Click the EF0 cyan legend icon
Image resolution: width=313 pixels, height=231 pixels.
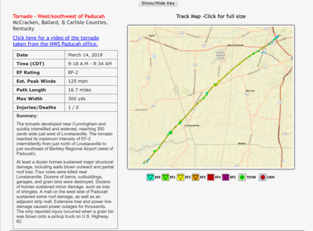click(x=150, y=177)
